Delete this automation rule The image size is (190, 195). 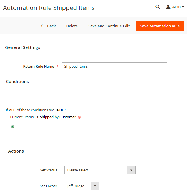(x=72, y=26)
